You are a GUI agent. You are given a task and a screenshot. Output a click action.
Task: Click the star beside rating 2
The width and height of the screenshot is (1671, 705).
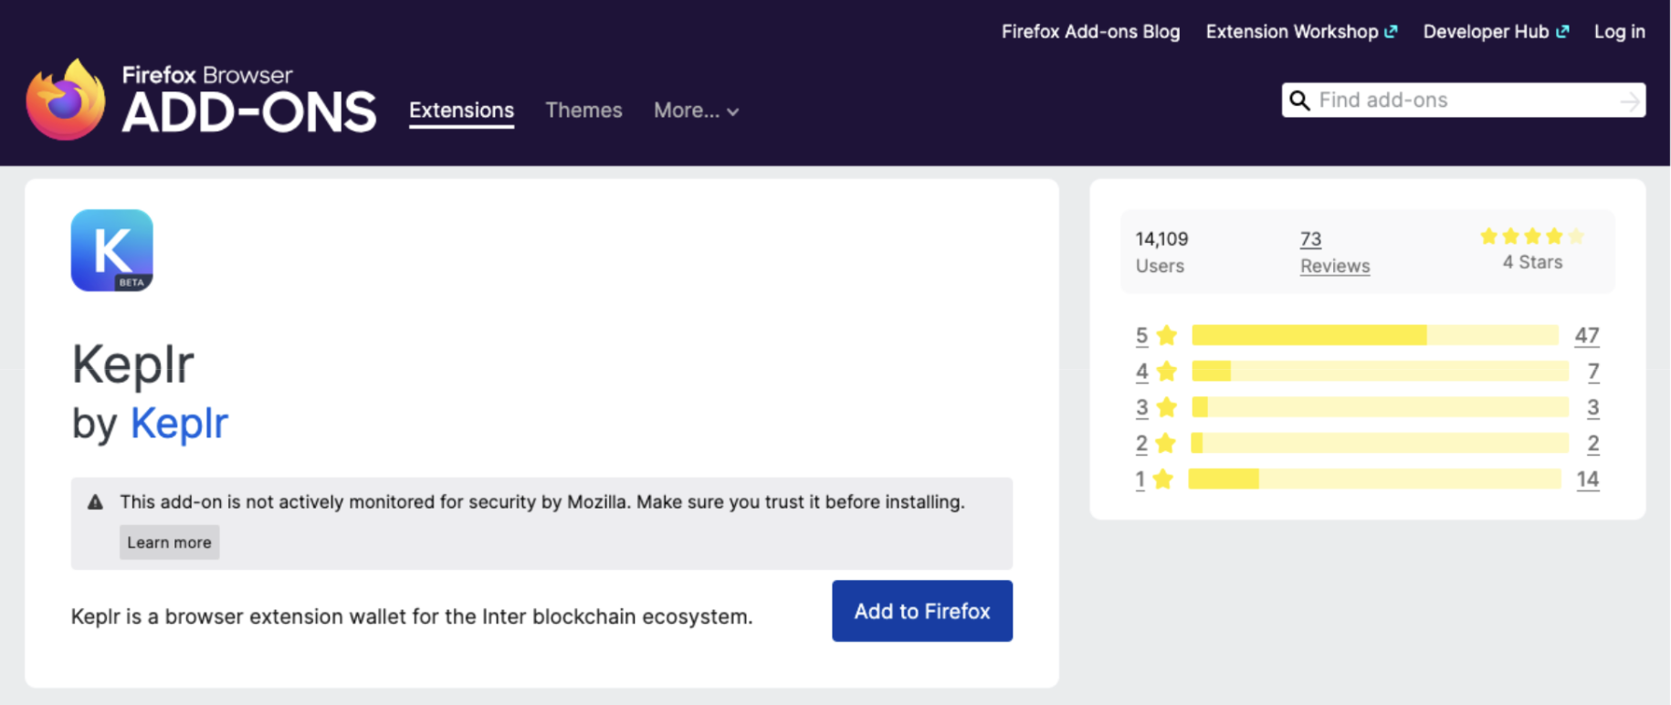tap(1165, 444)
